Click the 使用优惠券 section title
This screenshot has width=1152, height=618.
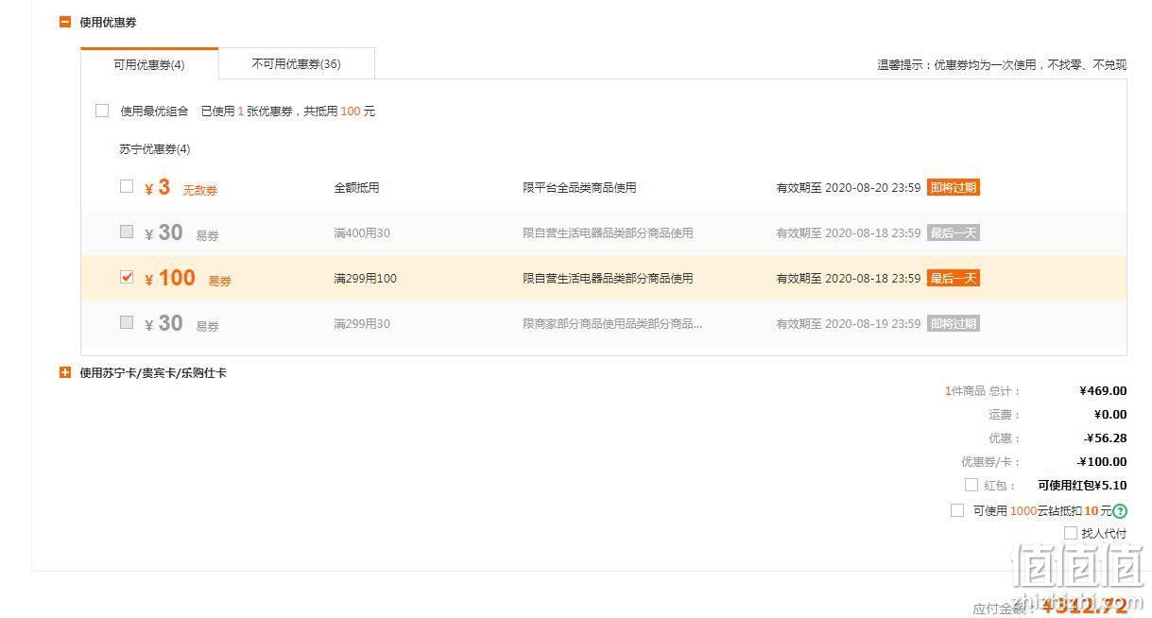(x=108, y=22)
